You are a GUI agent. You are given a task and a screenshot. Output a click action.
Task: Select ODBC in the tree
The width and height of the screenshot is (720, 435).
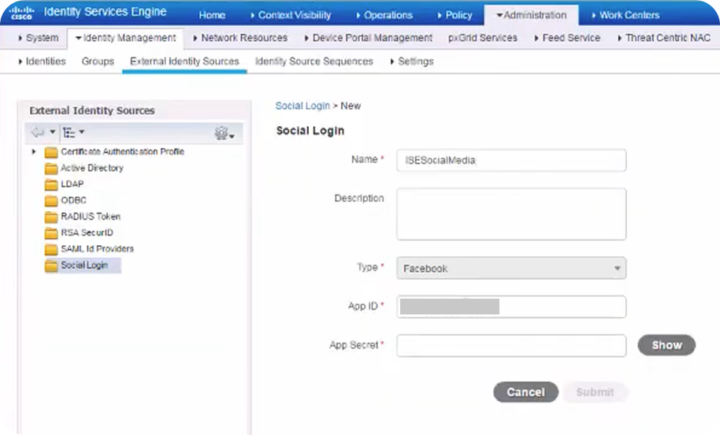click(x=73, y=200)
